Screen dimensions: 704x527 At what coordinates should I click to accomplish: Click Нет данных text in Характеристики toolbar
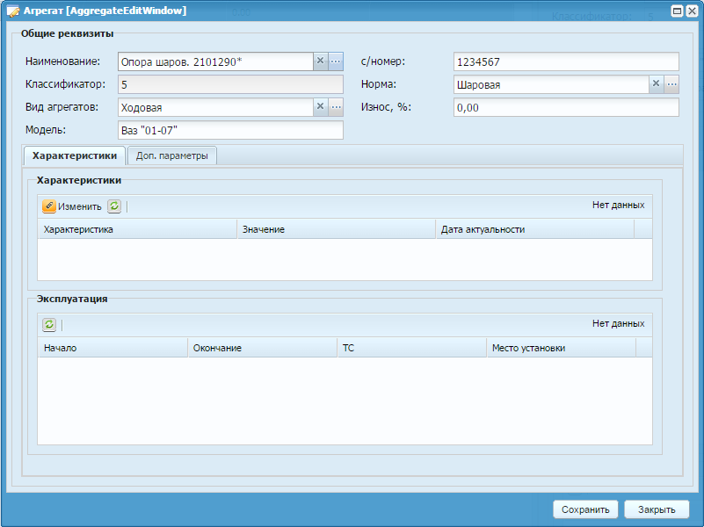[x=618, y=205]
